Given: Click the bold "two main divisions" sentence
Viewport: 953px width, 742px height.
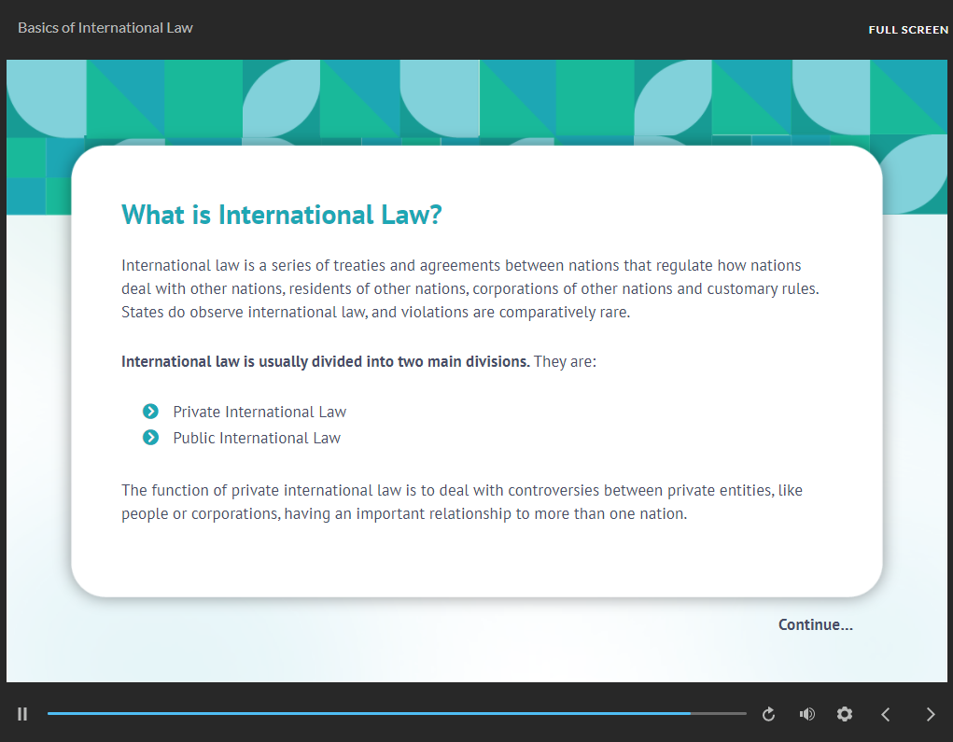Looking at the screenshot, I should pos(326,361).
